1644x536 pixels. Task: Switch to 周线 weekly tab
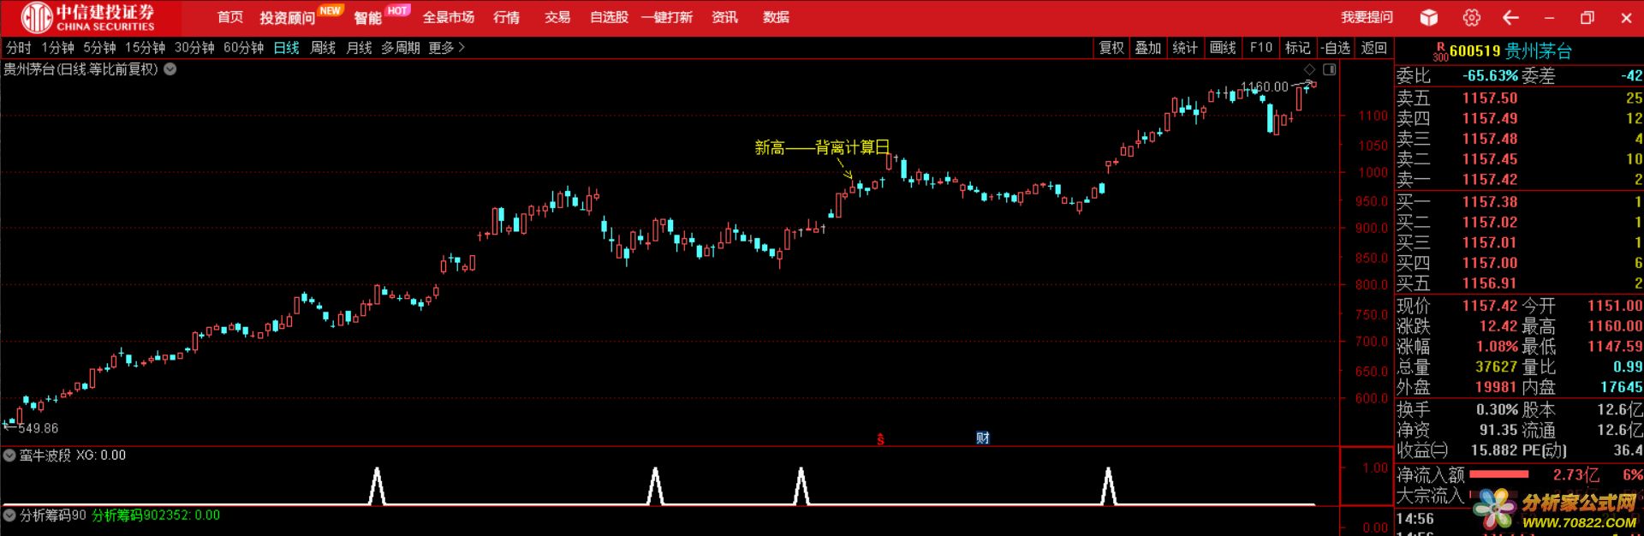[322, 48]
